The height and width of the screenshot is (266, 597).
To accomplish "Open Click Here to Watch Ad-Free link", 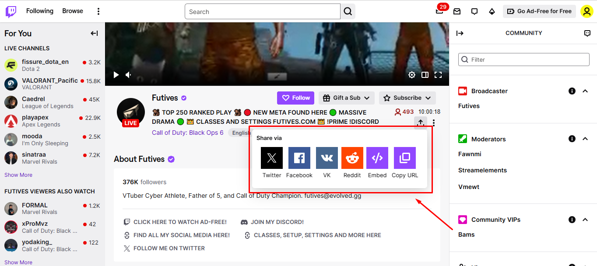I will [x=175, y=222].
